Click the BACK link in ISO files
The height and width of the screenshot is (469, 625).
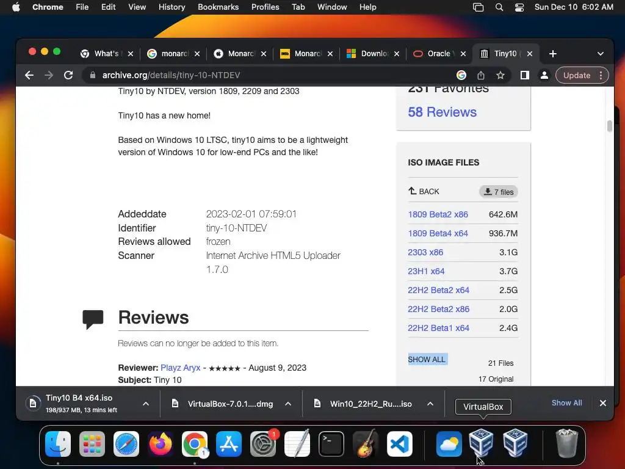[424, 191]
